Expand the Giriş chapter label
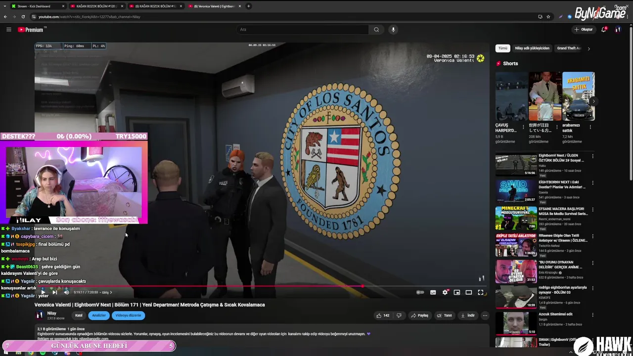The height and width of the screenshot is (356, 633). pyautogui.click(x=107, y=292)
